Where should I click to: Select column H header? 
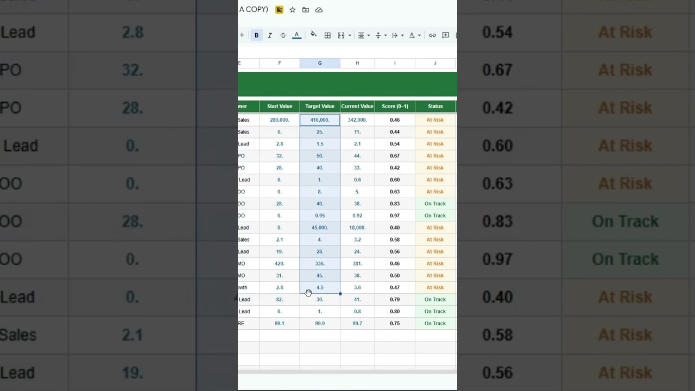(x=357, y=63)
